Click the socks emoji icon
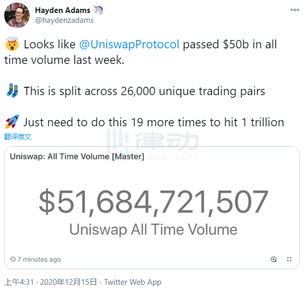The image size is (305, 290). pos(12,90)
